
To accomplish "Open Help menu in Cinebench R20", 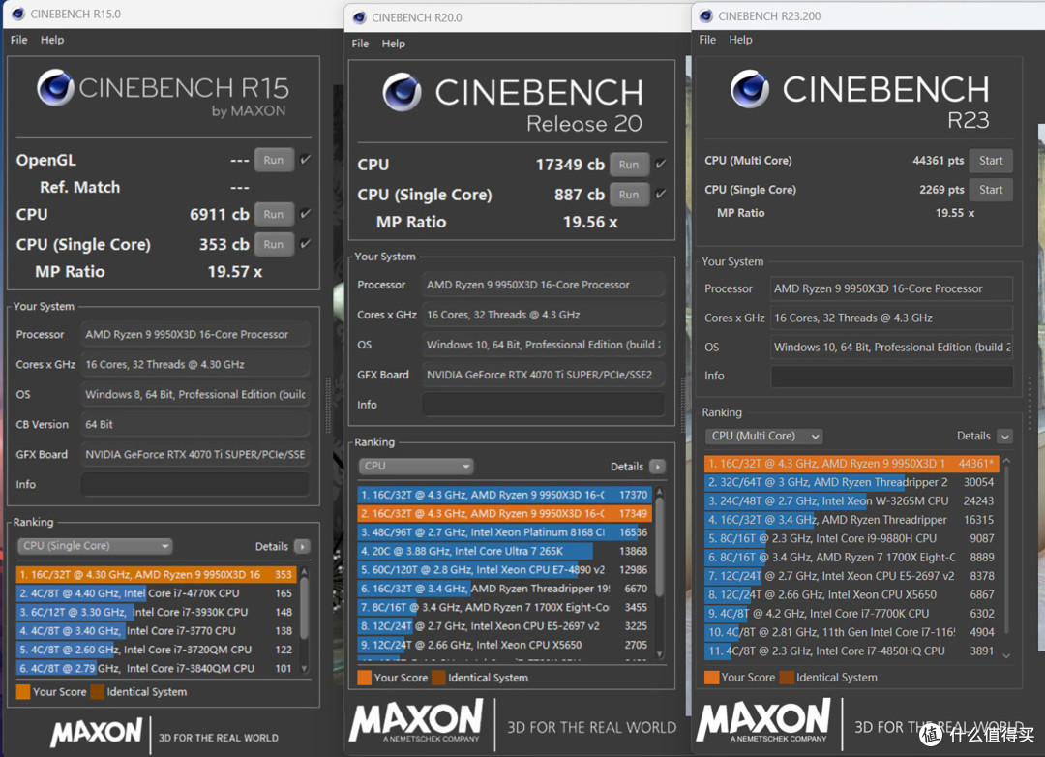I will (x=393, y=44).
